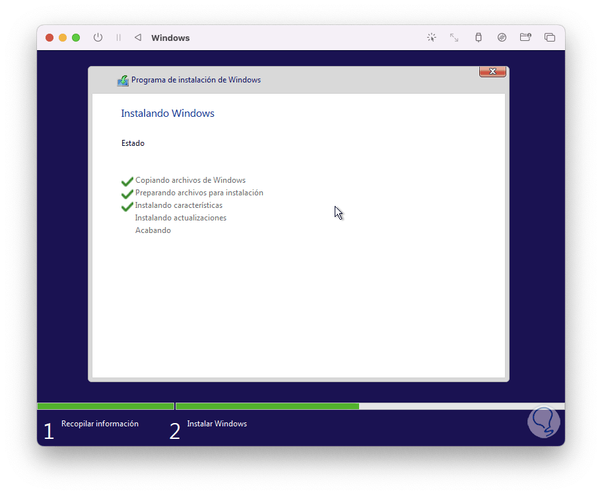The width and height of the screenshot is (602, 495).
Task: Click 'Instalando características' step
Action: pos(179,205)
